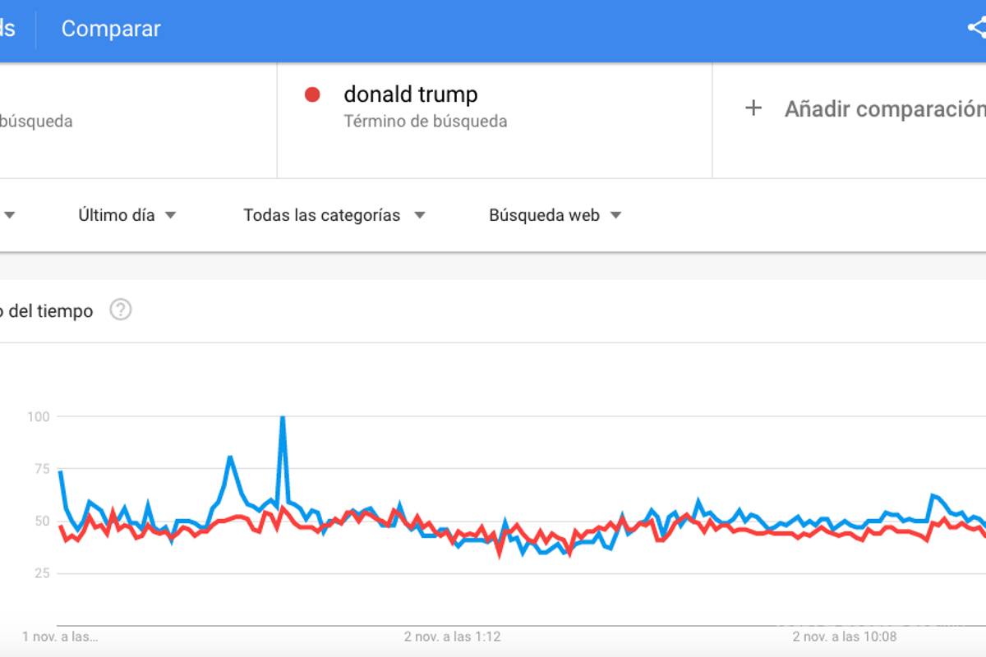Expand the region selector dropdown at far left
986x657 pixels.
(x=10, y=215)
